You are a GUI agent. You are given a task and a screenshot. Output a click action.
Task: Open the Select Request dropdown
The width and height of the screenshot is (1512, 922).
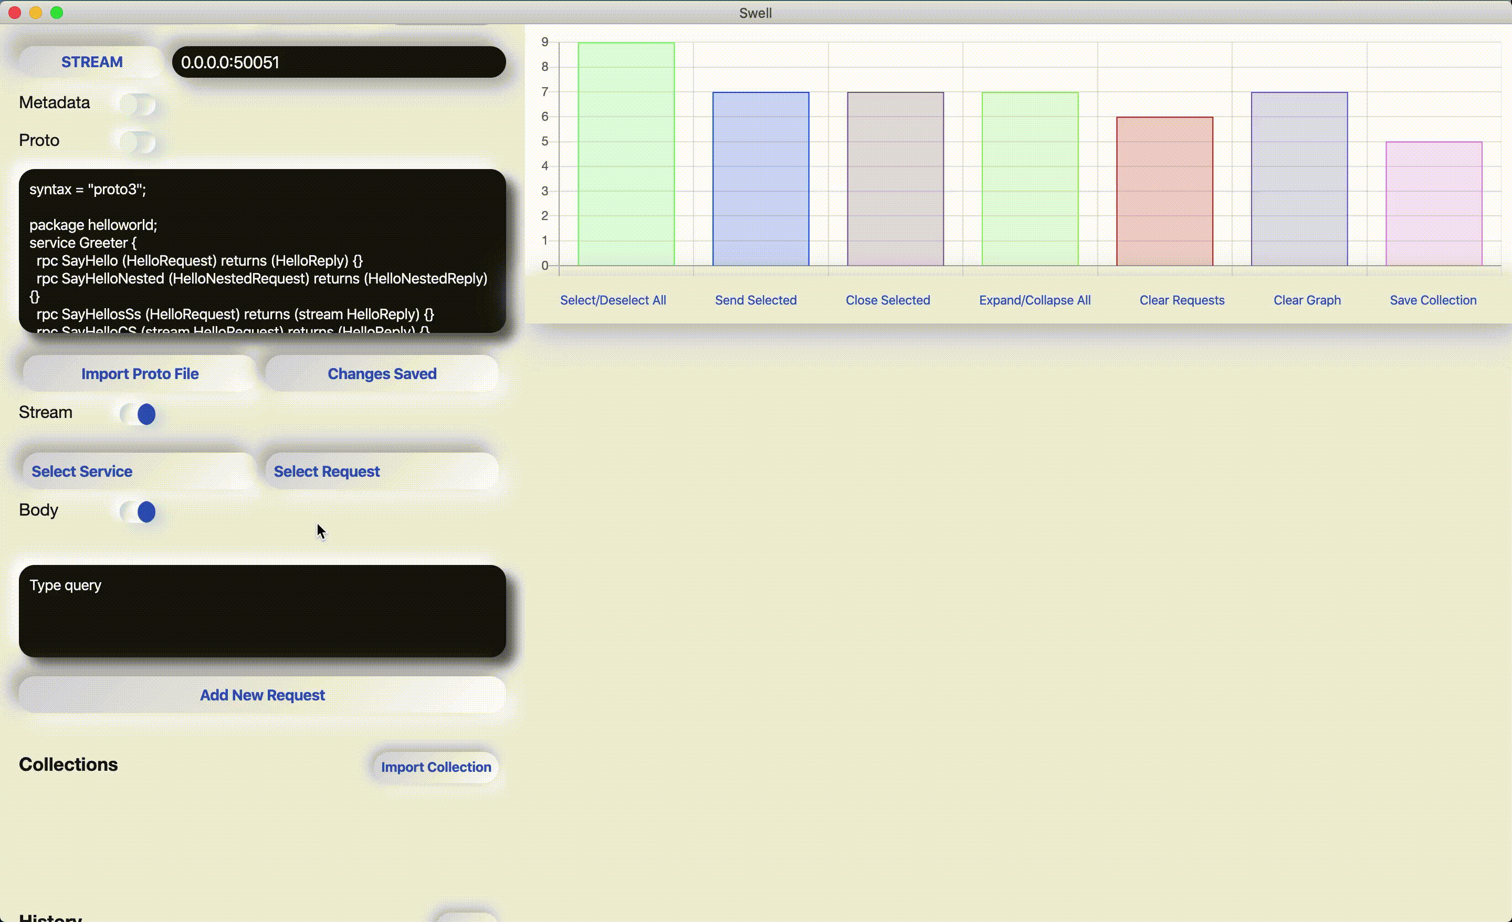tap(381, 472)
